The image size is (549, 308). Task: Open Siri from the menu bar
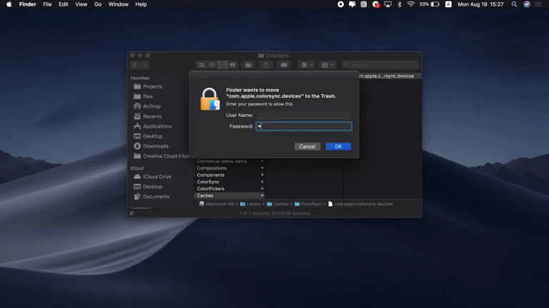point(527,4)
